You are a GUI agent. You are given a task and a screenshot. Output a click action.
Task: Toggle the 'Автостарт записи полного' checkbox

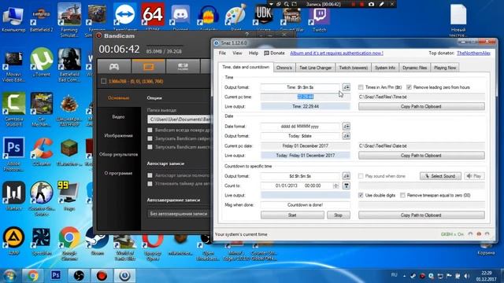point(150,175)
